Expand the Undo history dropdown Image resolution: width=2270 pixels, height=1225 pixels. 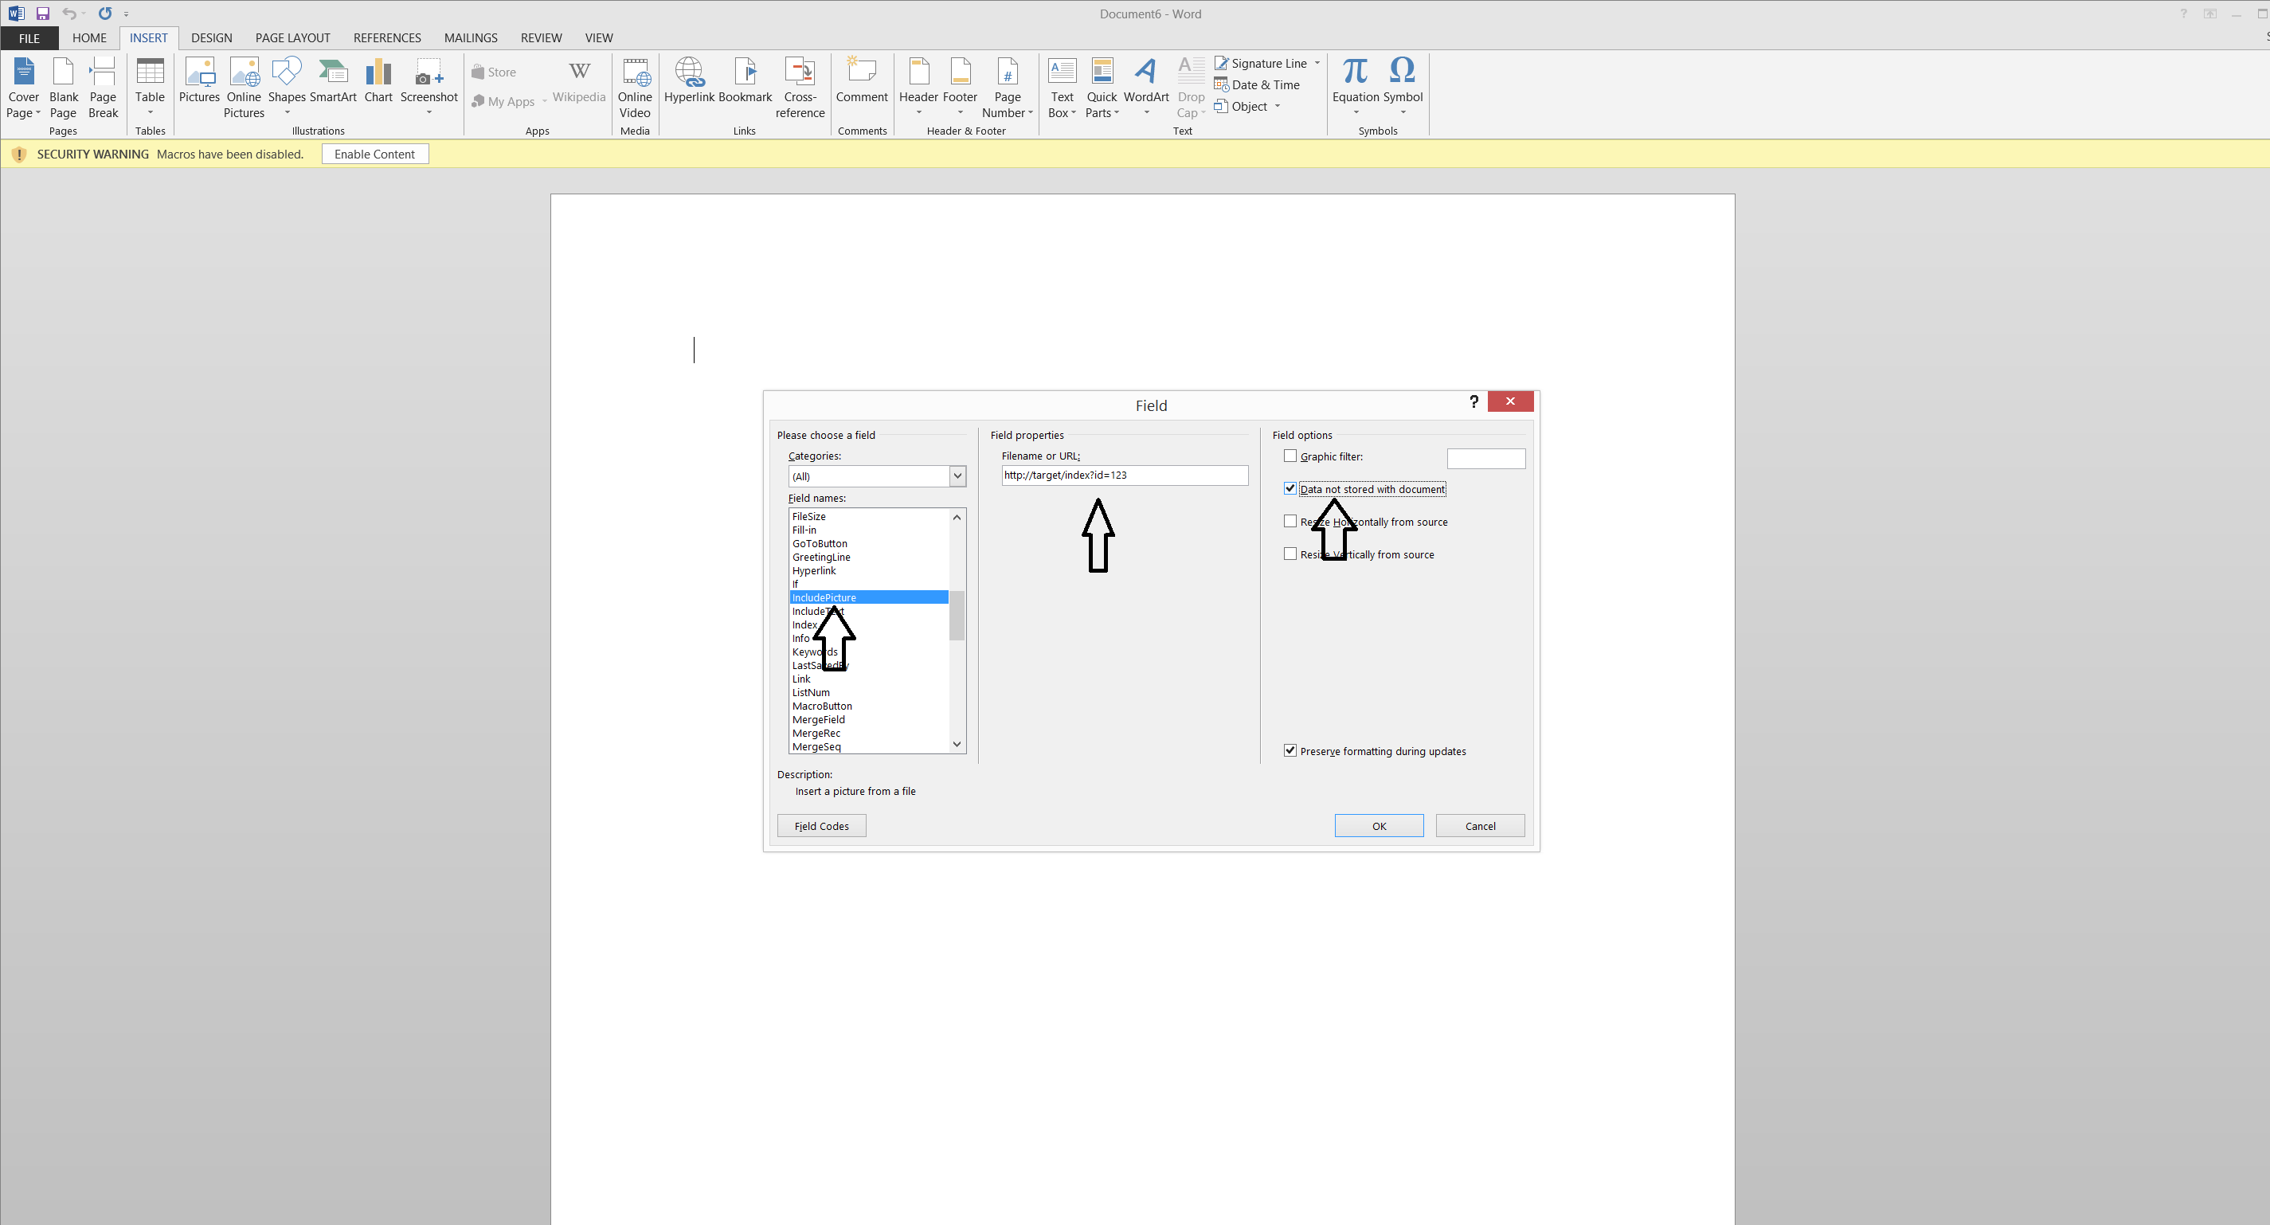click(x=84, y=14)
